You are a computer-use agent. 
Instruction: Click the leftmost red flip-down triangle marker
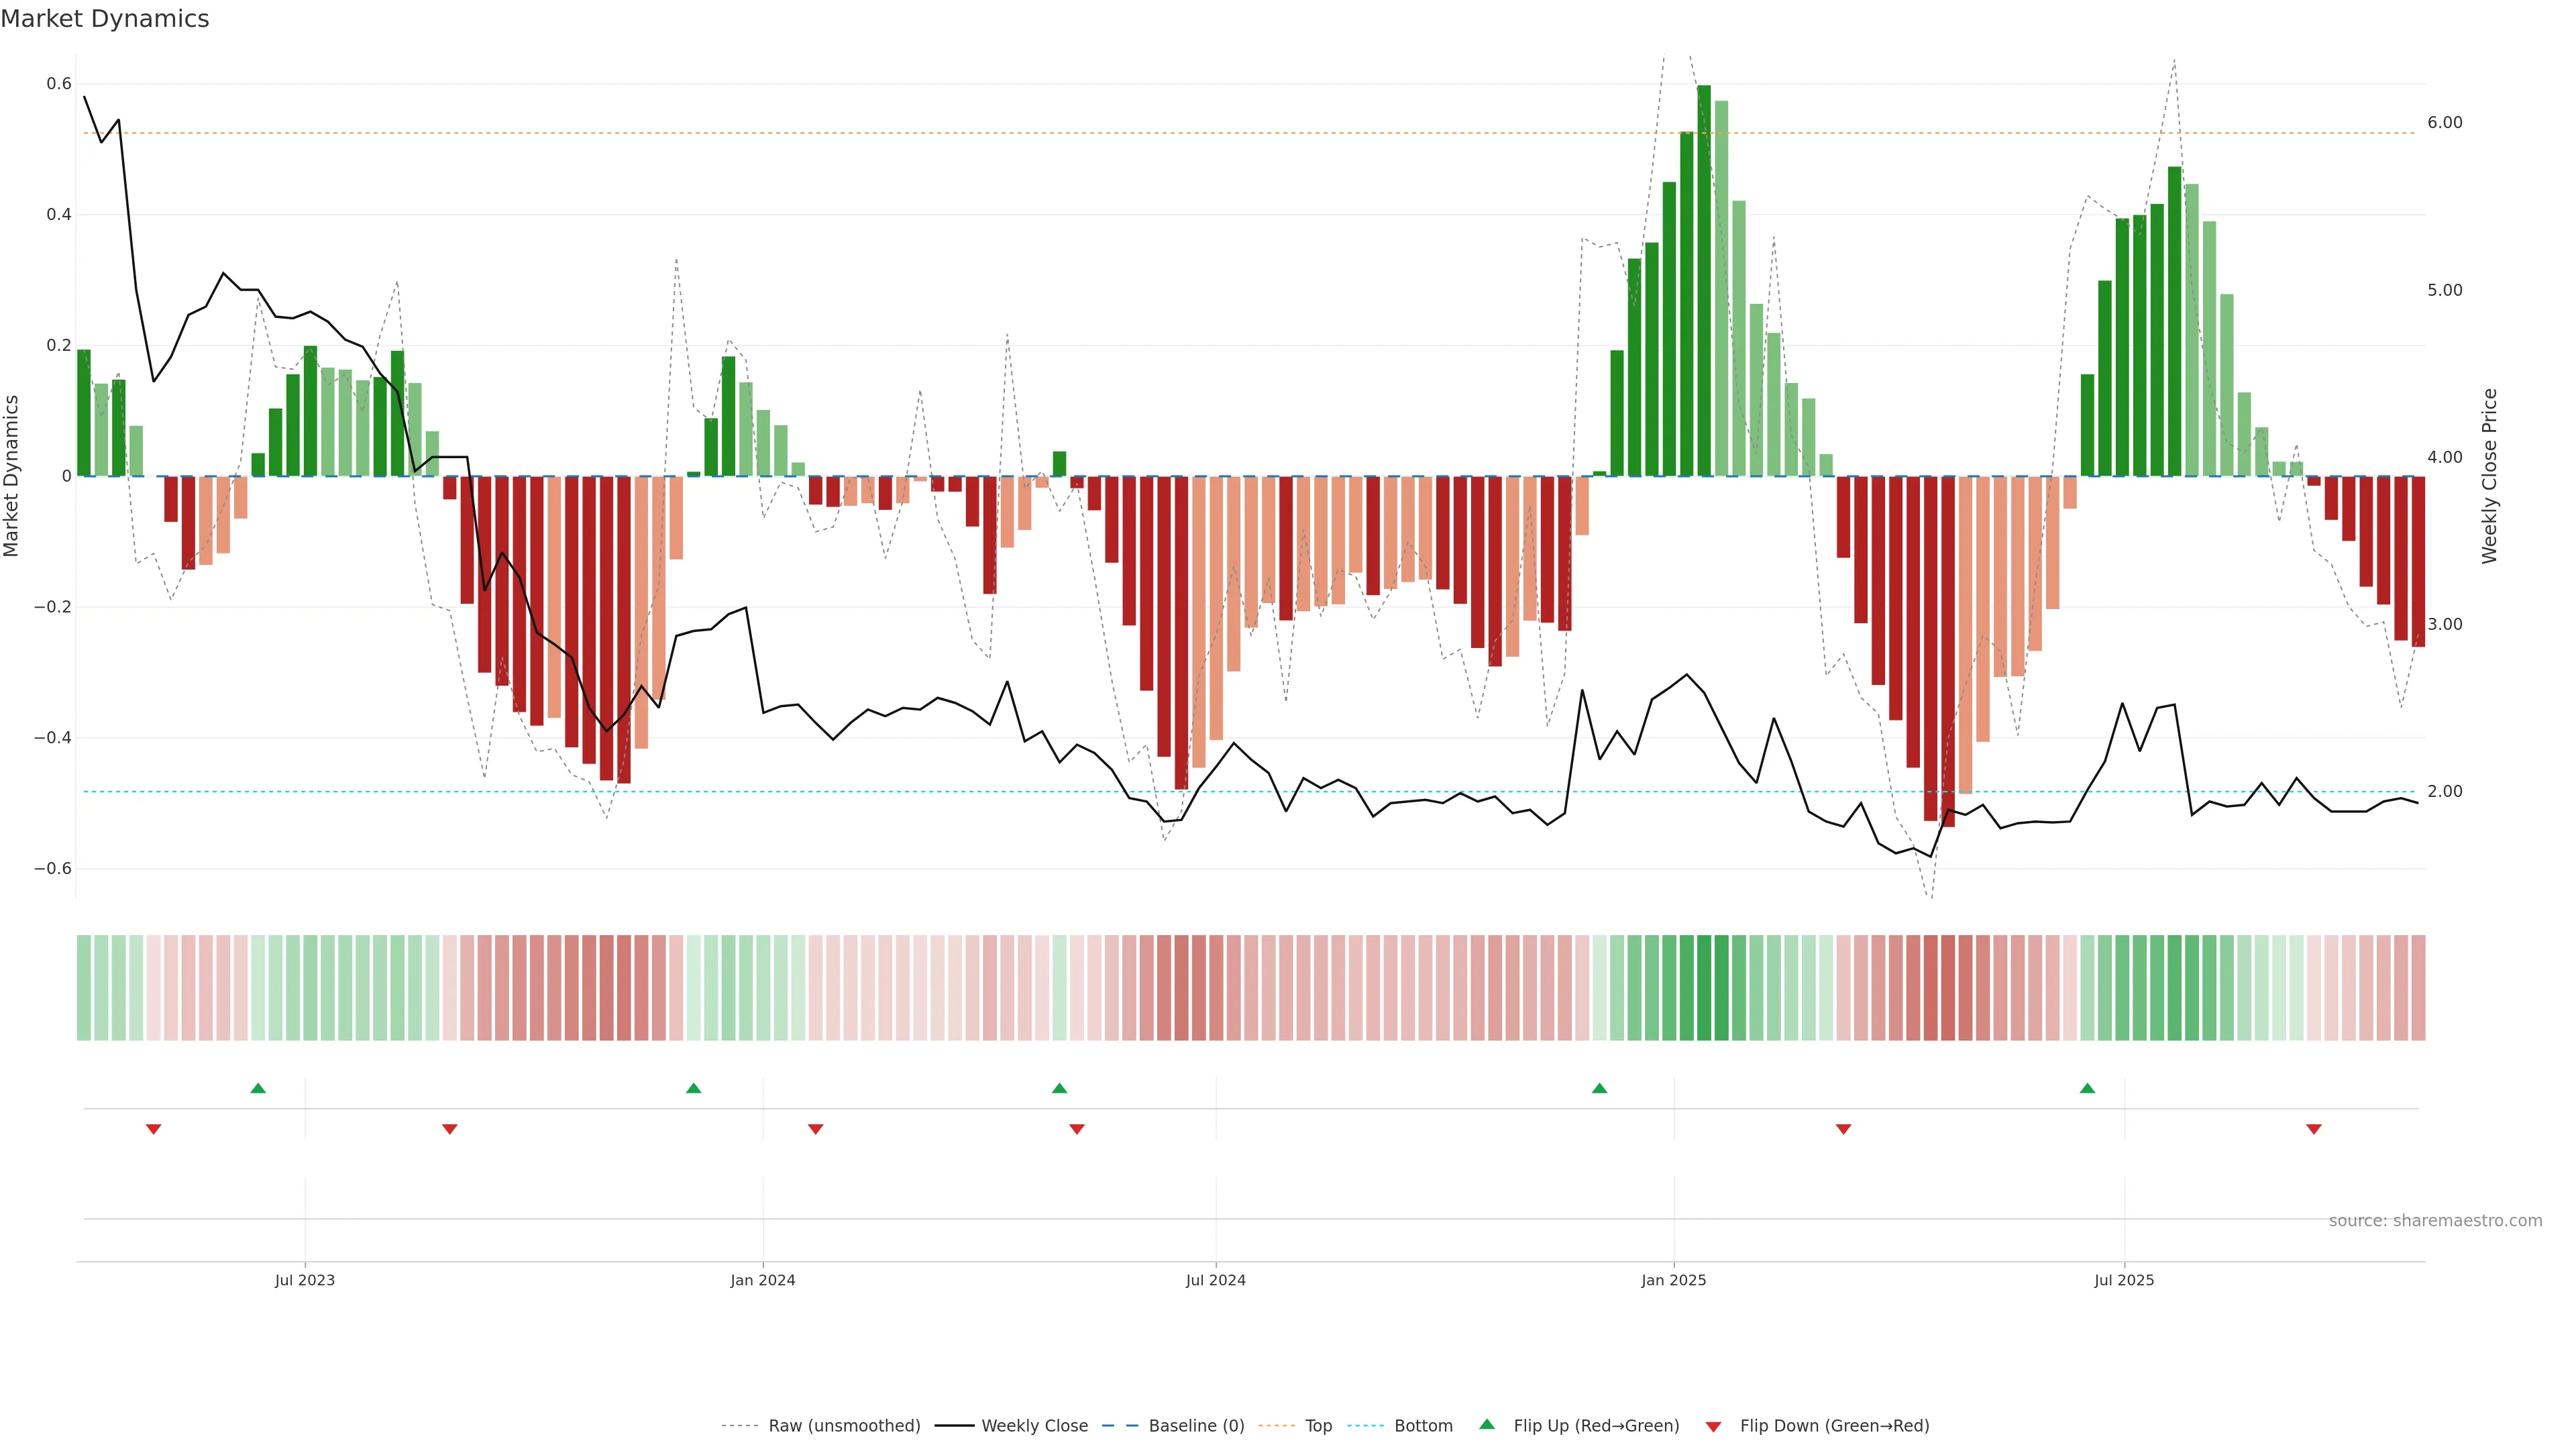153,1129
